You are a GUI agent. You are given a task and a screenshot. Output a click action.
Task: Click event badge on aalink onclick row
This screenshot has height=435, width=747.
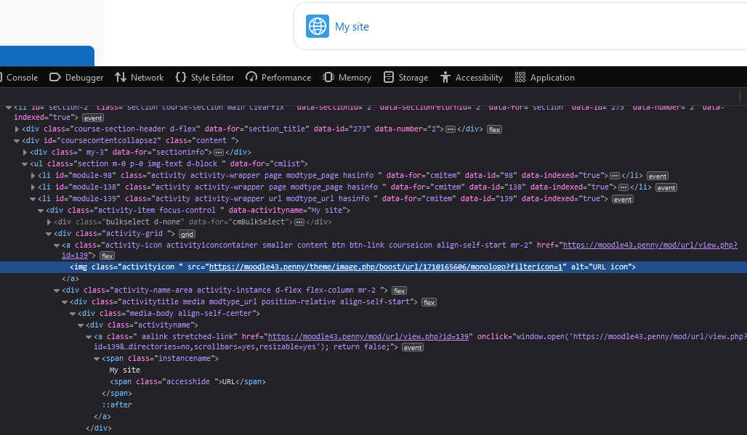[x=413, y=347]
